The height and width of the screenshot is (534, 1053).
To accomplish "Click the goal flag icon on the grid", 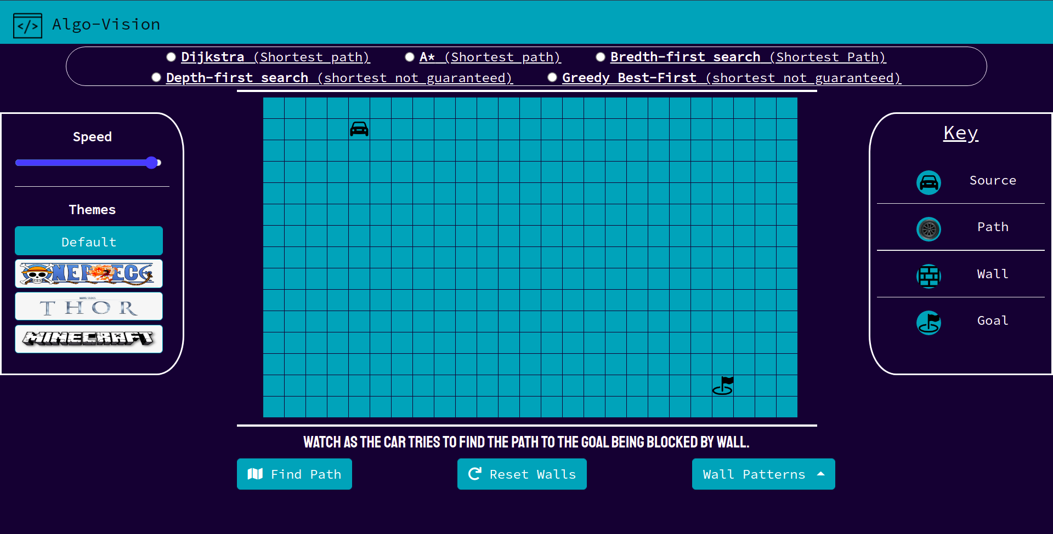I will pos(723,386).
